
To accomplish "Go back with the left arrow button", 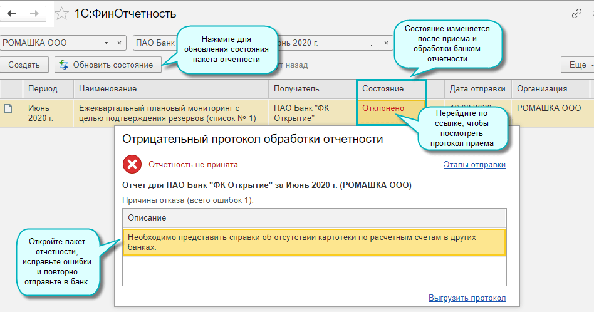I will [x=11, y=14].
